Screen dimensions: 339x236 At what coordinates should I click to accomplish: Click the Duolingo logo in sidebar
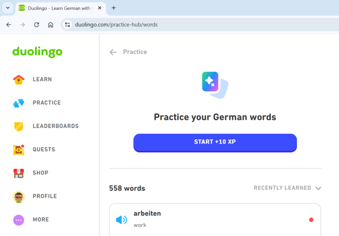click(37, 52)
